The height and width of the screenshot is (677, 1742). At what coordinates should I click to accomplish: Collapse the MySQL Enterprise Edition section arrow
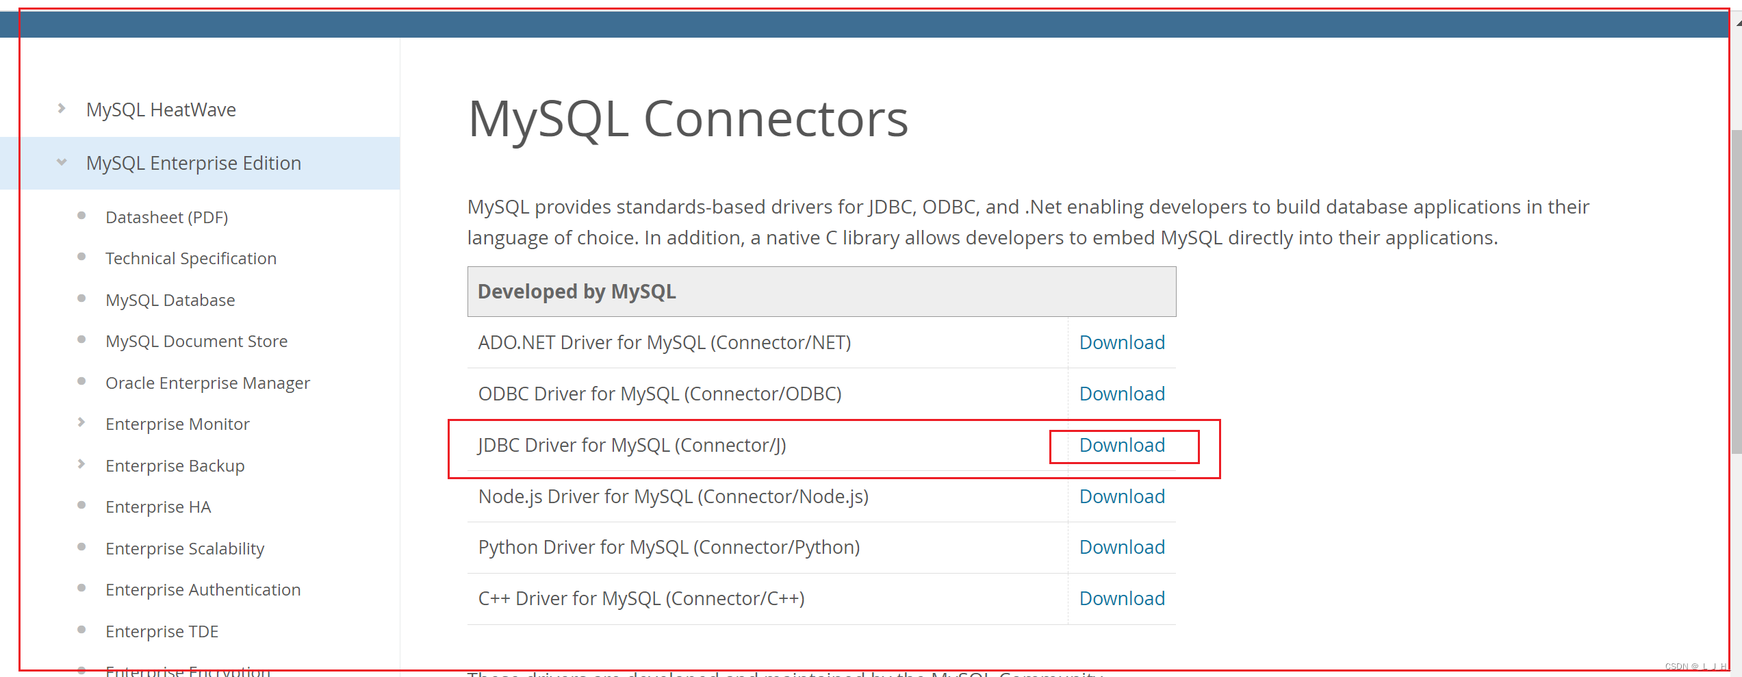pyautogui.click(x=62, y=162)
